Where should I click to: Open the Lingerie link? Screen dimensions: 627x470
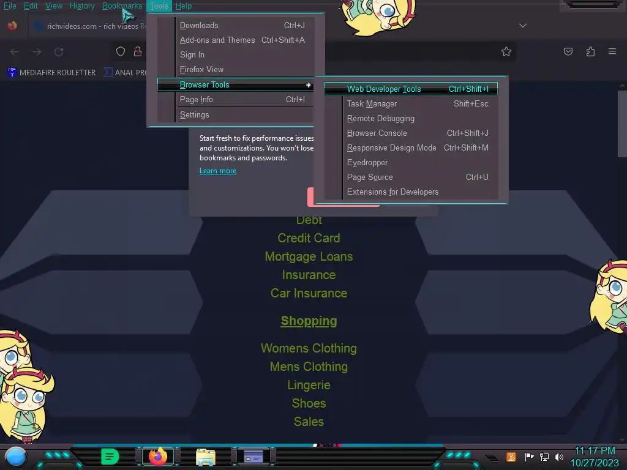(309, 385)
